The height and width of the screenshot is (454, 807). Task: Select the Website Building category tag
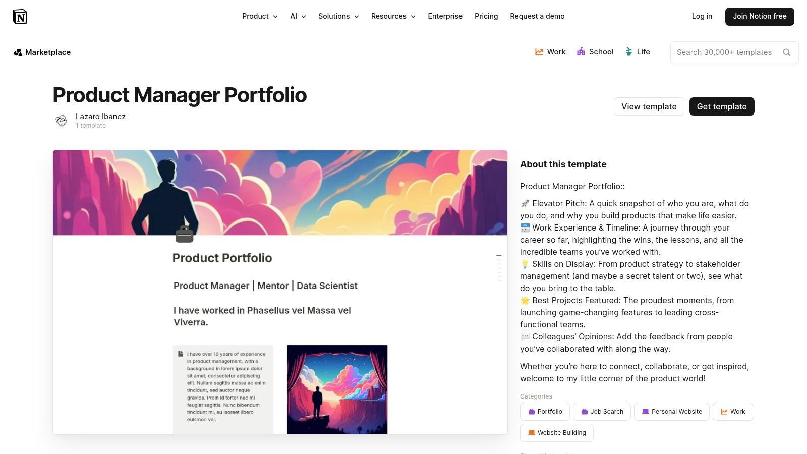click(x=556, y=432)
